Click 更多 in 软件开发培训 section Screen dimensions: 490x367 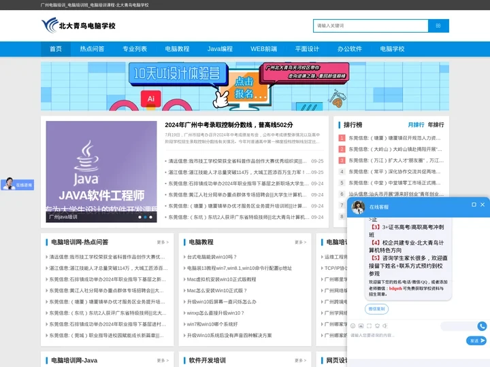tap(301, 360)
